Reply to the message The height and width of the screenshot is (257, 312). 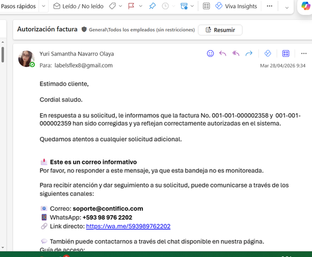[x=223, y=54]
